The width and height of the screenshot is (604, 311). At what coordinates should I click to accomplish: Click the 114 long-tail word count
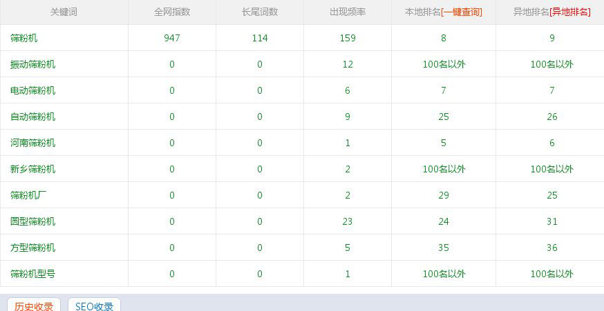(x=260, y=39)
